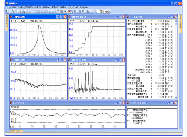Select the メッセージログ tab at bottom
The width and height of the screenshot is (187, 137).
click(x=16, y=130)
